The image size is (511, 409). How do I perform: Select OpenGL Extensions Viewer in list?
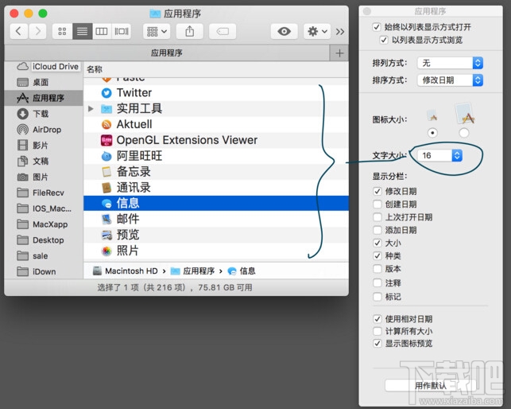click(x=216, y=140)
